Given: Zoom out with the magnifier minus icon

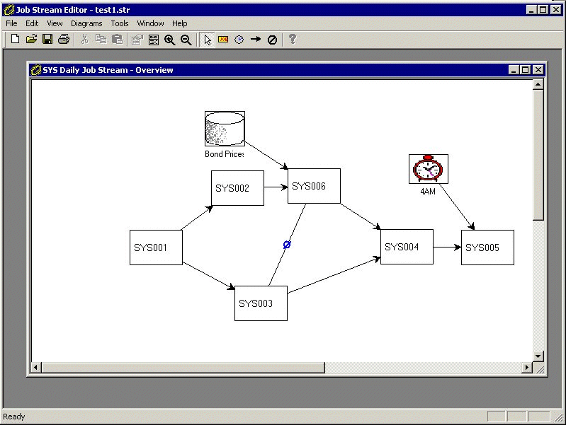Looking at the screenshot, I should [186, 40].
